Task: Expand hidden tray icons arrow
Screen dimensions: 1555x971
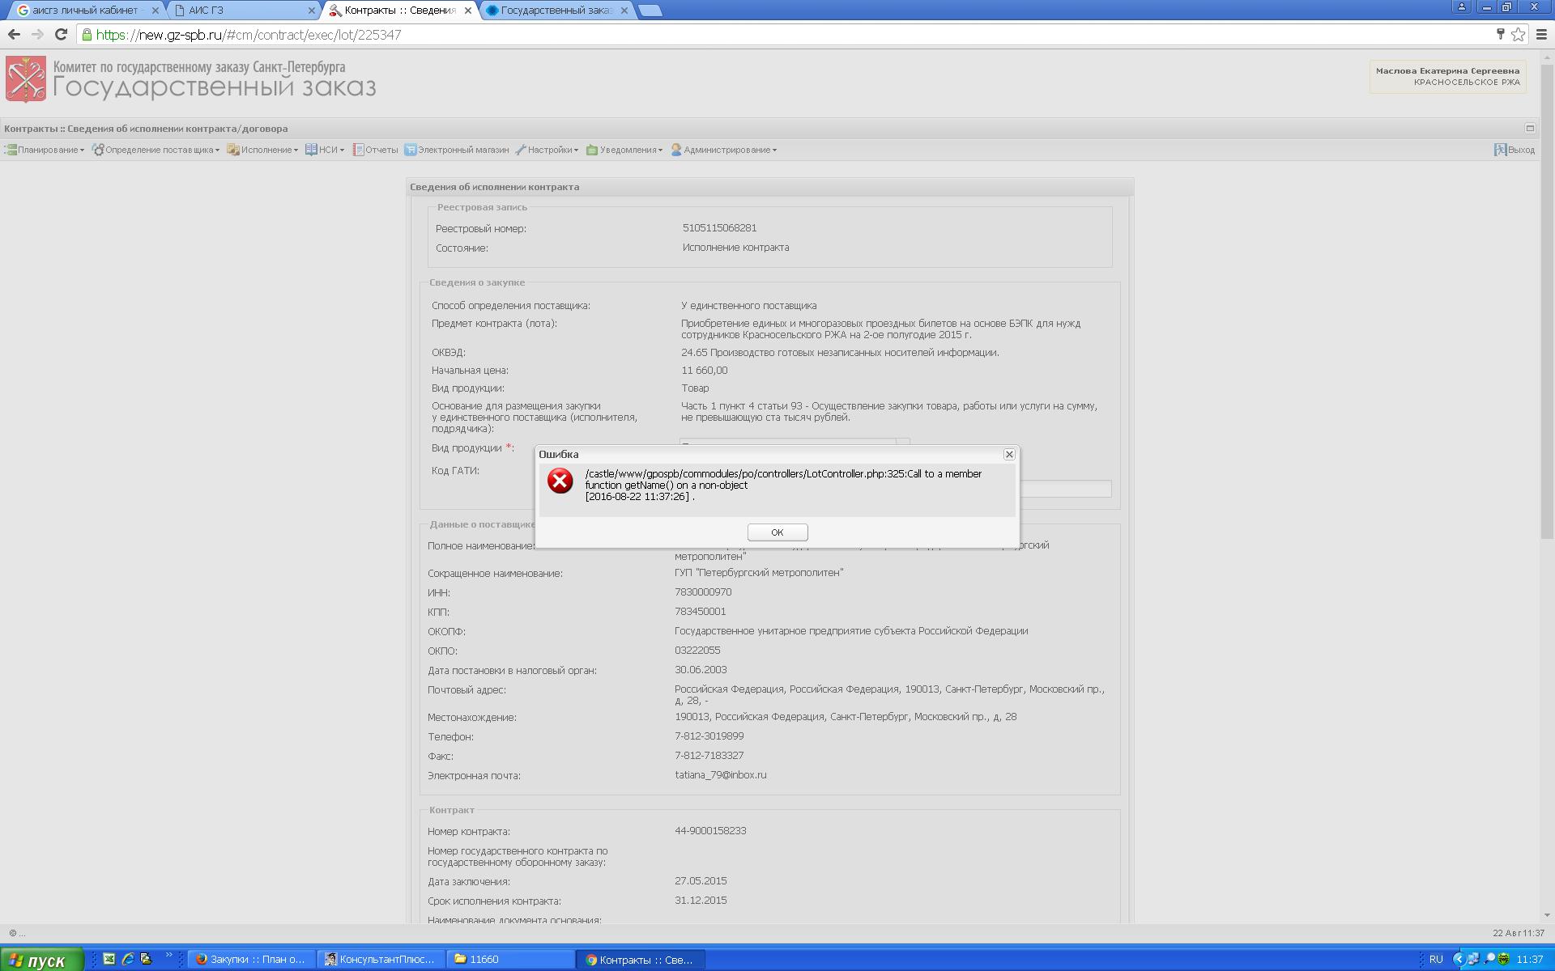Action: [1458, 960]
